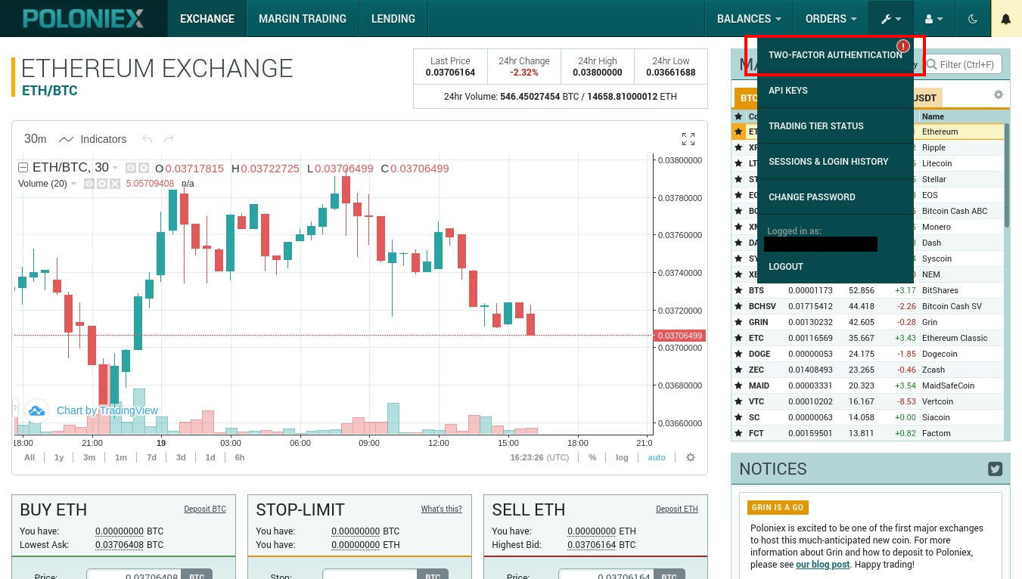Open chart settings gear below the chart
1022x579 pixels.
pos(690,457)
